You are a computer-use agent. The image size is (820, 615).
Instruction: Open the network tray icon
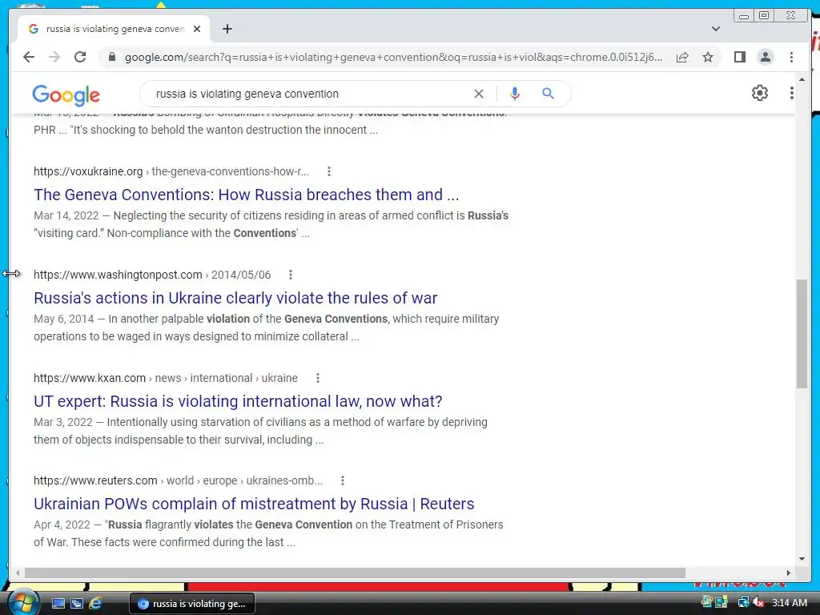742,602
